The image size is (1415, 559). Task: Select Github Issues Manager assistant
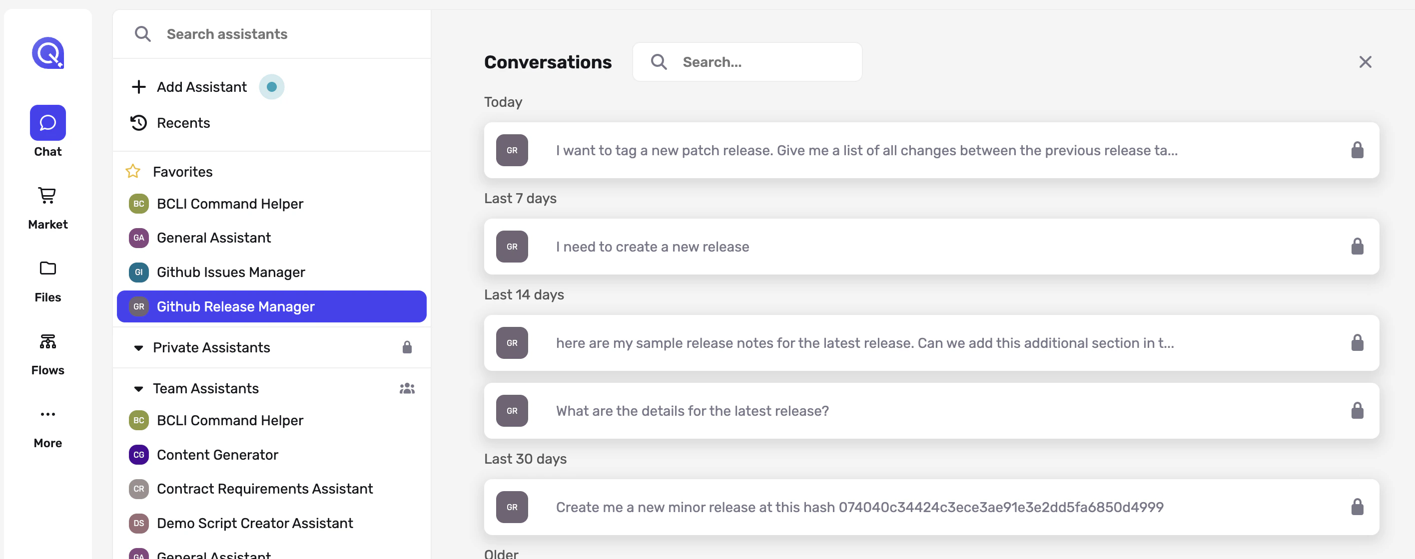pyautogui.click(x=231, y=272)
